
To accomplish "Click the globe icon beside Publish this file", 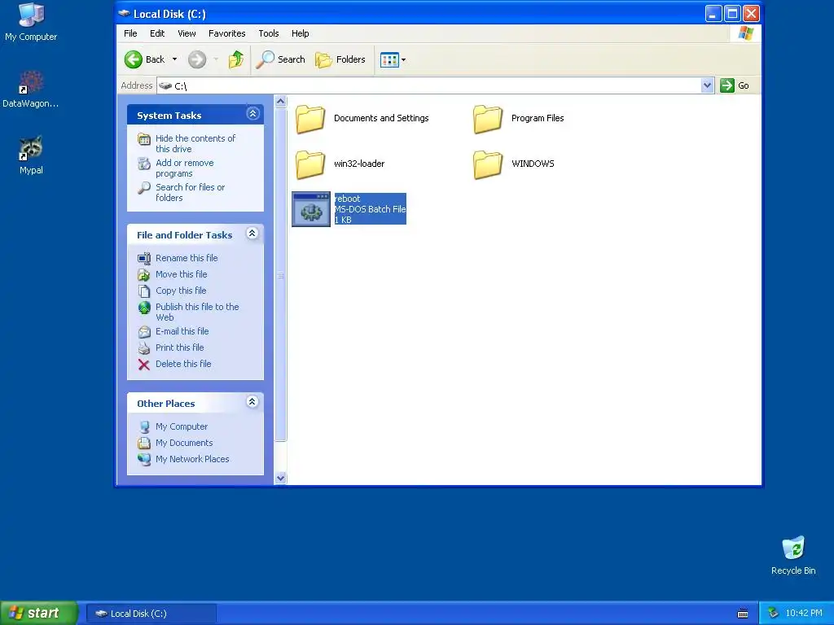I will [x=144, y=308].
